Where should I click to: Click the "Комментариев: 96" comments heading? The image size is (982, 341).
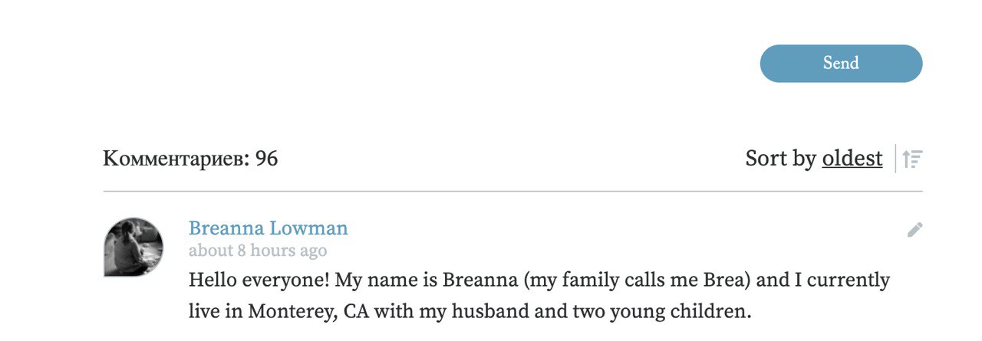190,159
